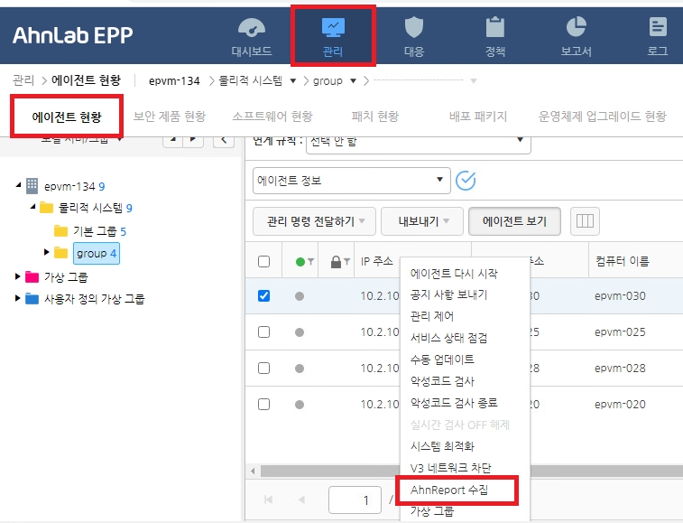
Task: Select 관리 제어 menu item
Action: click(431, 316)
